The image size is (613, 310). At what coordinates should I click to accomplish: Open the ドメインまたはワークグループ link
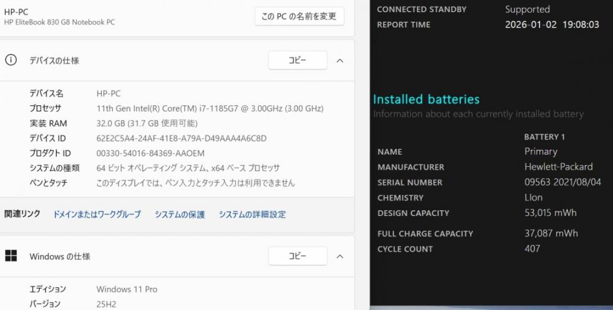[x=97, y=215]
